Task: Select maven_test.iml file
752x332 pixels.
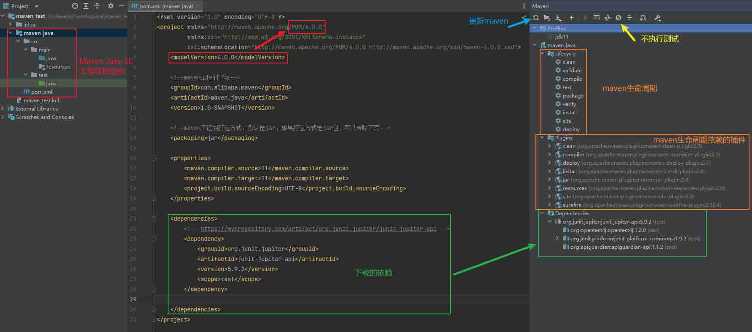Action: [x=37, y=100]
